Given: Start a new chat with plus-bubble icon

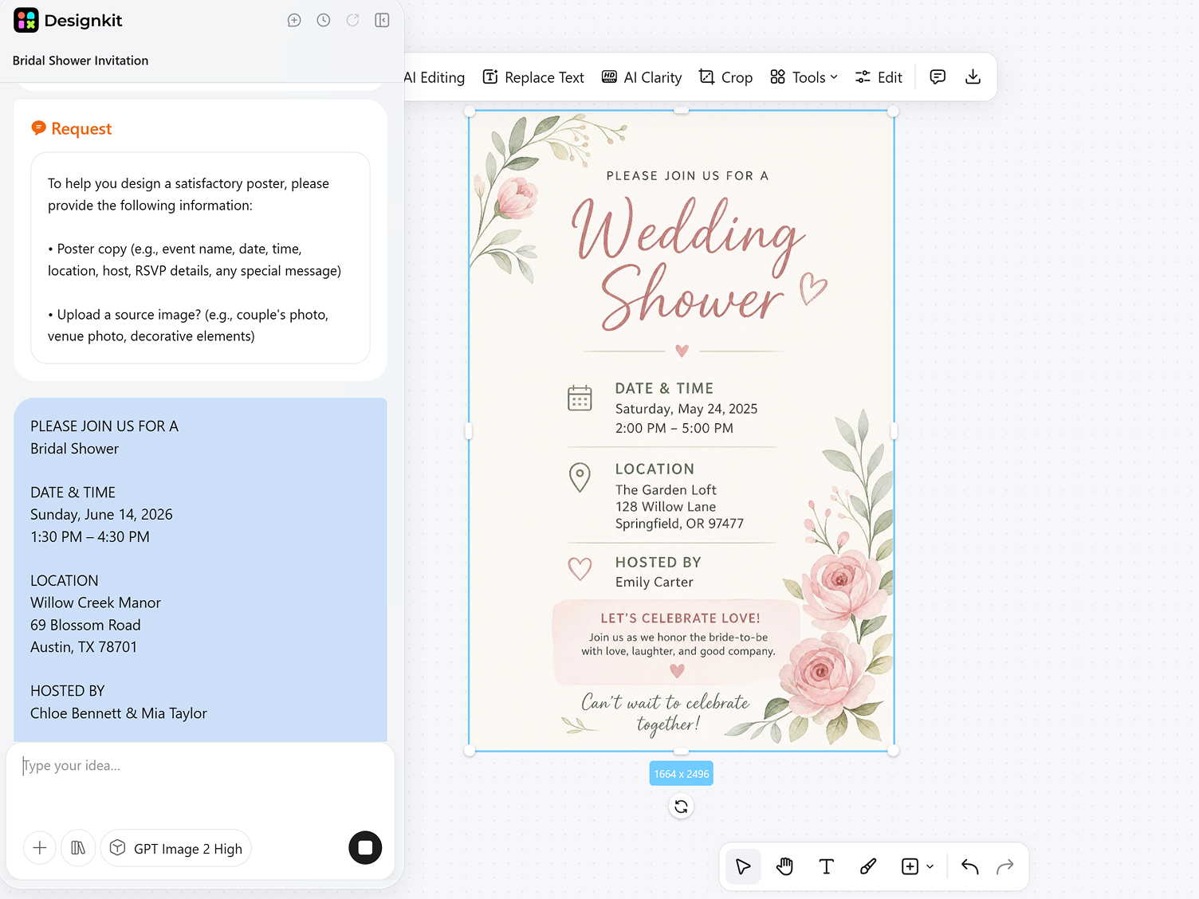Looking at the screenshot, I should 294,20.
